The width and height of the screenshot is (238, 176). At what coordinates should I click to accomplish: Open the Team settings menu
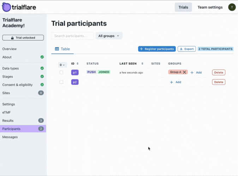[x=210, y=7]
